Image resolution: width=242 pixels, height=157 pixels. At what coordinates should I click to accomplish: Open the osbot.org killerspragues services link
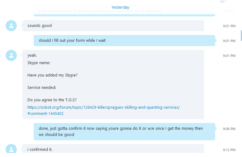(104, 107)
